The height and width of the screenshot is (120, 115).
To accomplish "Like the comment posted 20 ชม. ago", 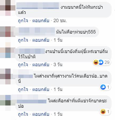I will click(23, 21).
